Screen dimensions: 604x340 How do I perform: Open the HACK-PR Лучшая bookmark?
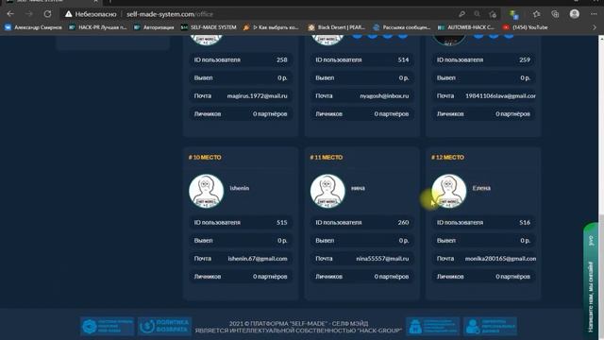98,27
